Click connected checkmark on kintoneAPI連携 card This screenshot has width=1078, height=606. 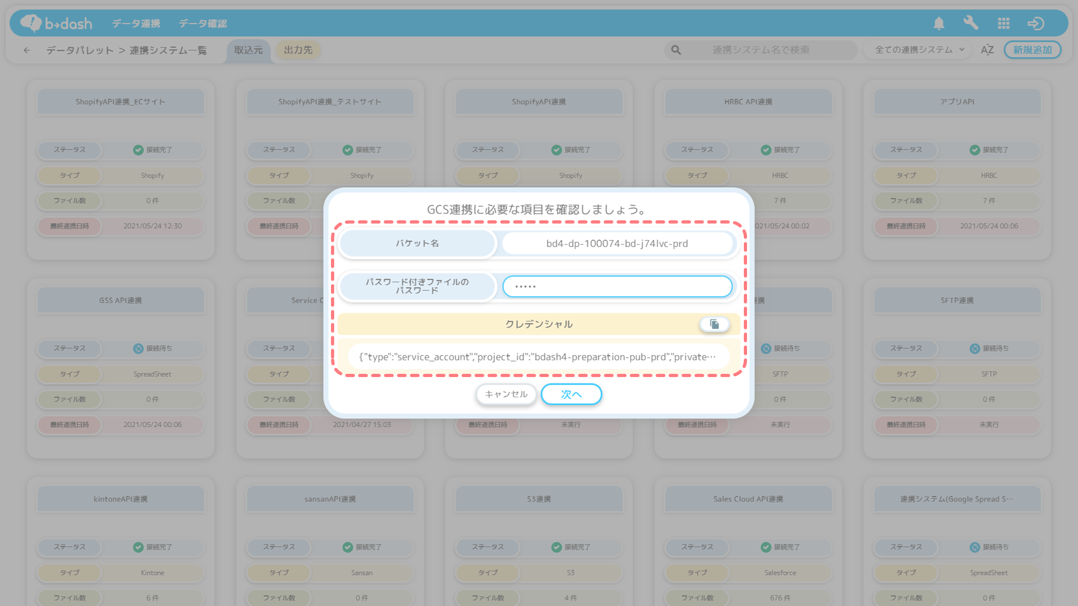pyautogui.click(x=139, y=547)
